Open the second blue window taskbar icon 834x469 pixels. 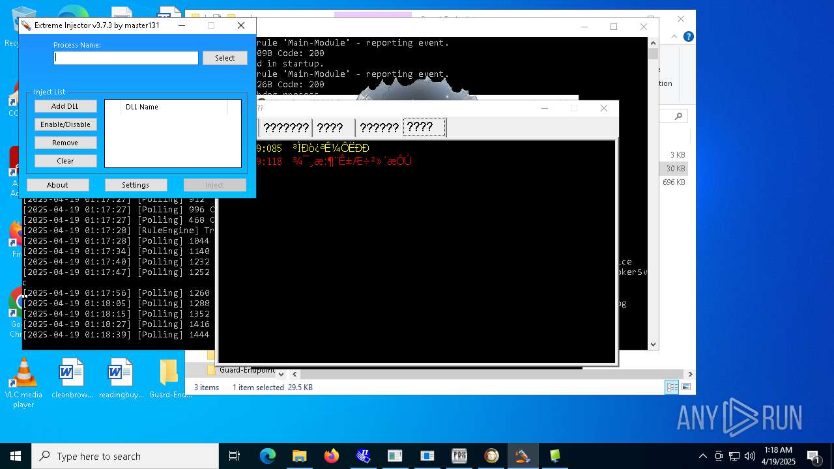[427, 456]
